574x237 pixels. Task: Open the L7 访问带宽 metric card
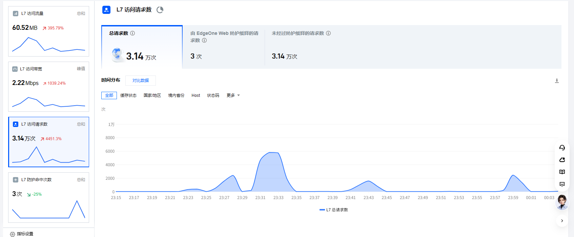(49, 87)
